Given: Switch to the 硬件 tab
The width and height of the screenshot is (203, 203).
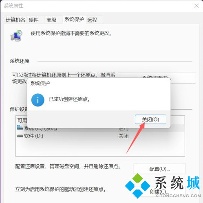Looking at the screenshot, I should [x=33, y=20].
